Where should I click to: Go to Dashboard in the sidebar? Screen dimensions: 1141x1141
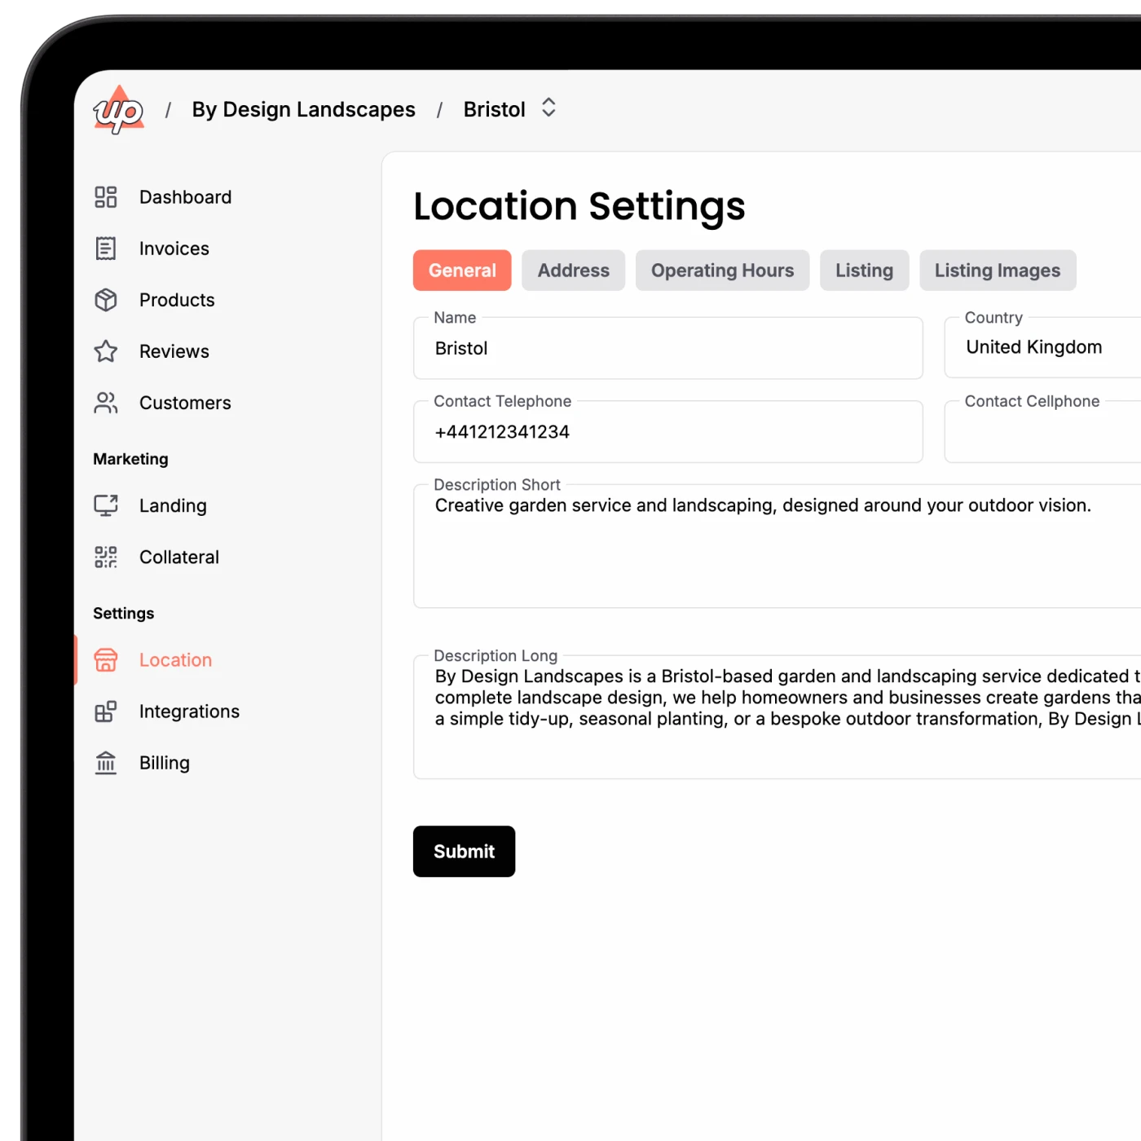pos(185,197)
